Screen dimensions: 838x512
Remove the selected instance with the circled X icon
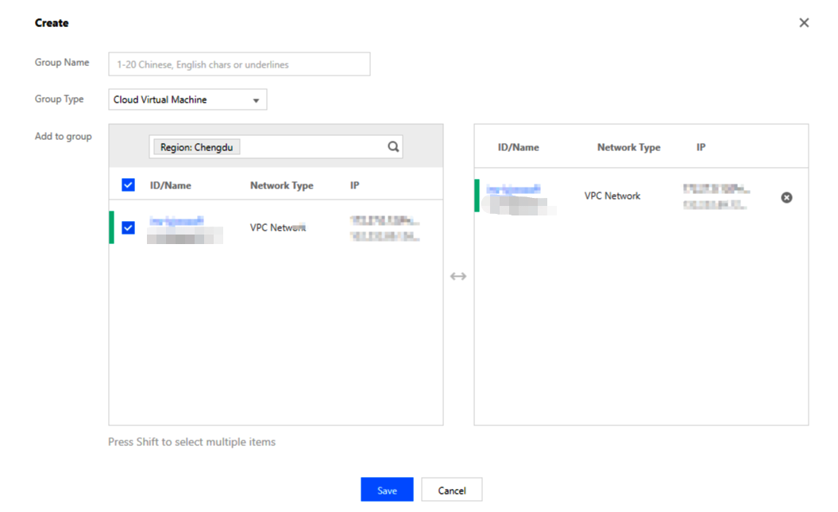click(x=786, y=197)
